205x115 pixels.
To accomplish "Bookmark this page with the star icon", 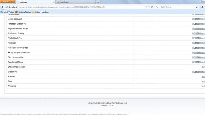I will [146, 7].
